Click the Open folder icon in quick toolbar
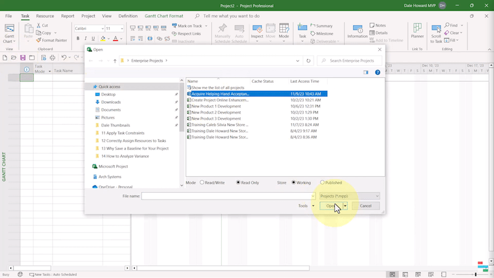494x278 pixels. pyautogui.click(x=14, y=57)
